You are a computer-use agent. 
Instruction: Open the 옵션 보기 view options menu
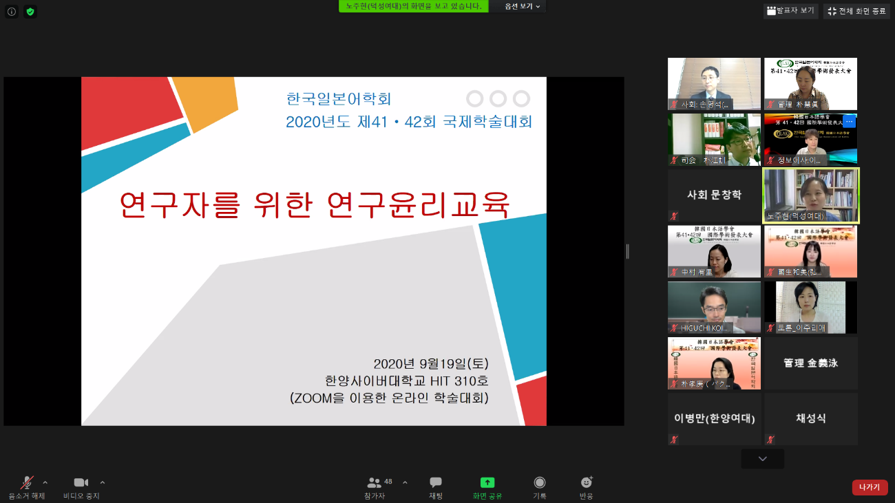(x=522, y=6)
